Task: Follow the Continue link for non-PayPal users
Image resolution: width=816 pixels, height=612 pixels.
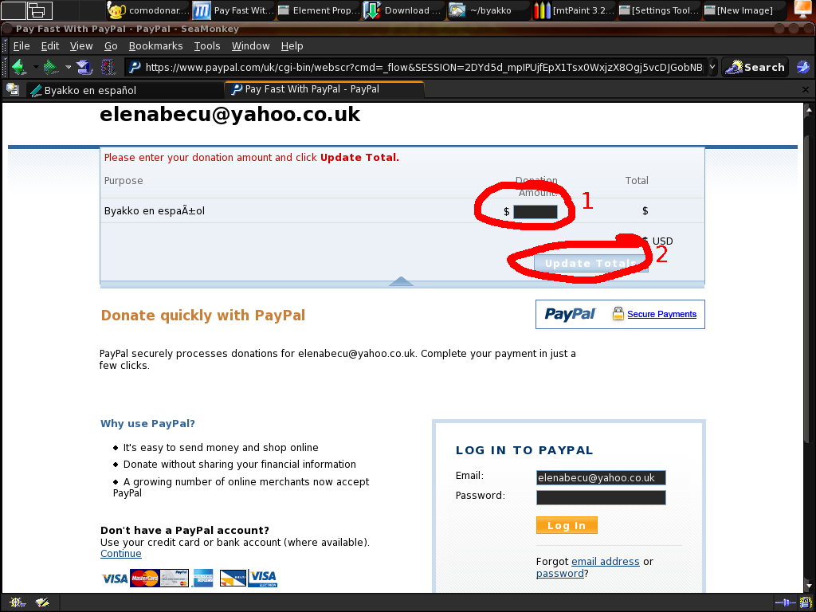Action: pos(121,553)
